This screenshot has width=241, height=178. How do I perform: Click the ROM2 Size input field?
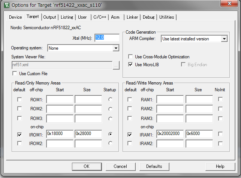[88, 109]
